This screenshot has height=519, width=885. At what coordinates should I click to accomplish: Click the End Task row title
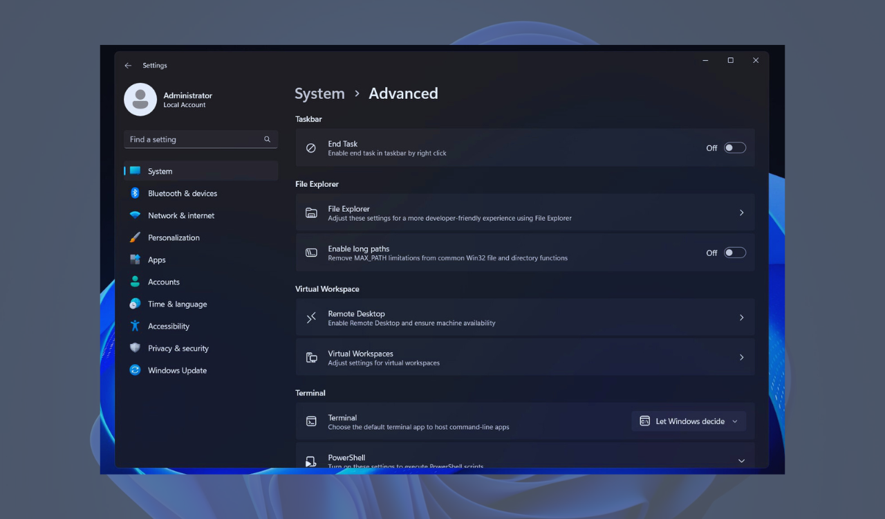[x=342, y=144]
